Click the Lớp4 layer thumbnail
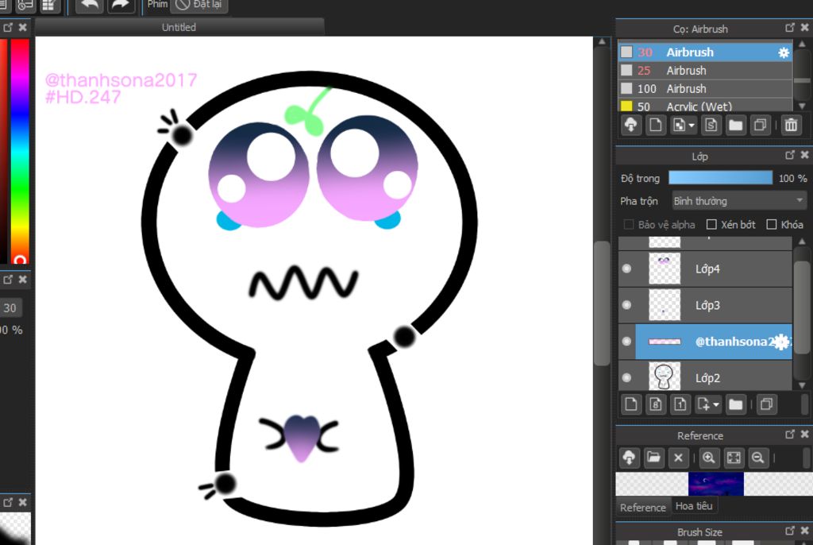813x545 pixels. click(665, 269)
